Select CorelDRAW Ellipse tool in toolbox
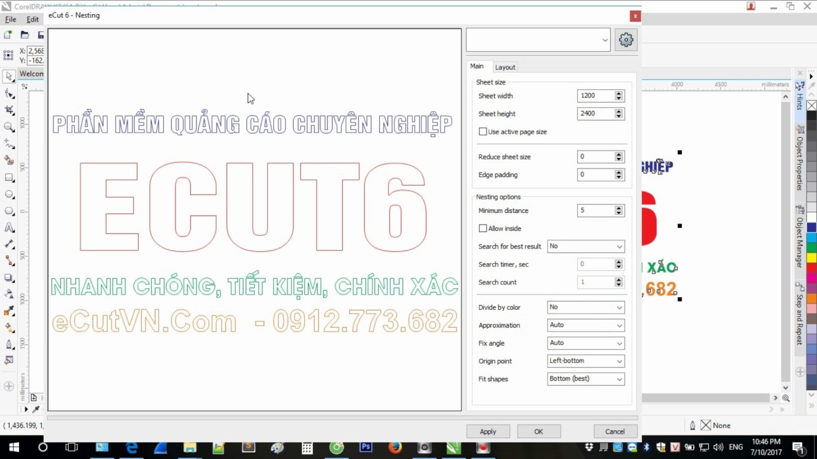 pyautogui.click(x=9, y=194)
